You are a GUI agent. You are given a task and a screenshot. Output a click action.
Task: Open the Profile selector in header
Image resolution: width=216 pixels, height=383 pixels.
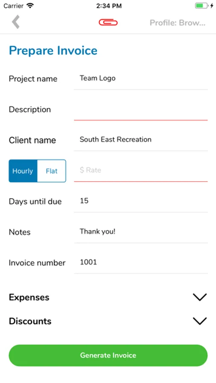point(177,23)
